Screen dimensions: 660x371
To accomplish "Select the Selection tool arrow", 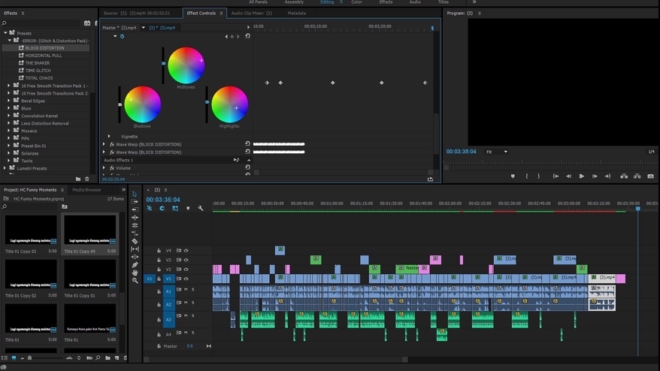I will coord(135,194).
